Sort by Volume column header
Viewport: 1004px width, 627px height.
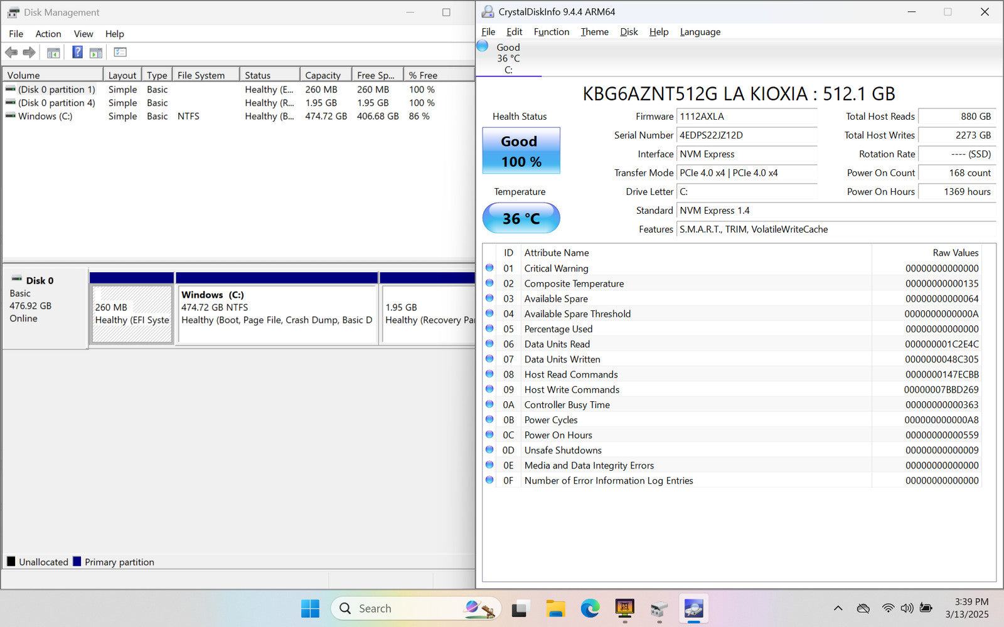[53, 75]
